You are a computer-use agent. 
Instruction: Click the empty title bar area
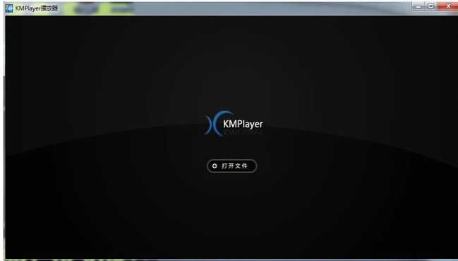tap(272, 8)
